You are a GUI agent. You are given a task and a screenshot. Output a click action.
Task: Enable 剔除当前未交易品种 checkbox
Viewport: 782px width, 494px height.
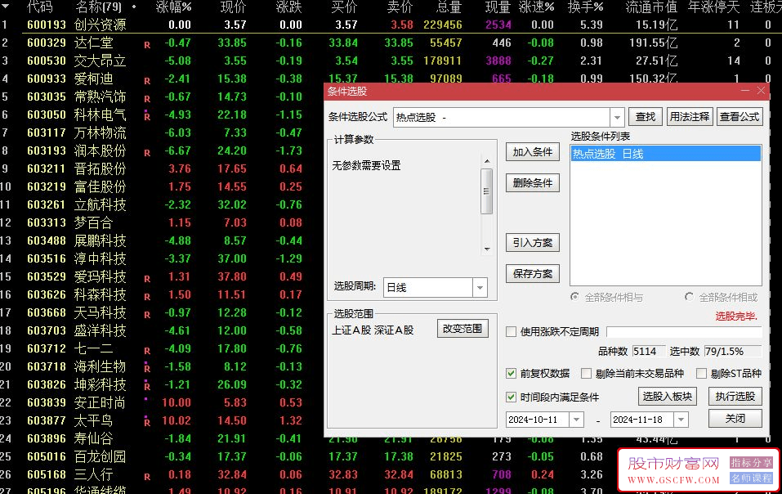(587, 373)
